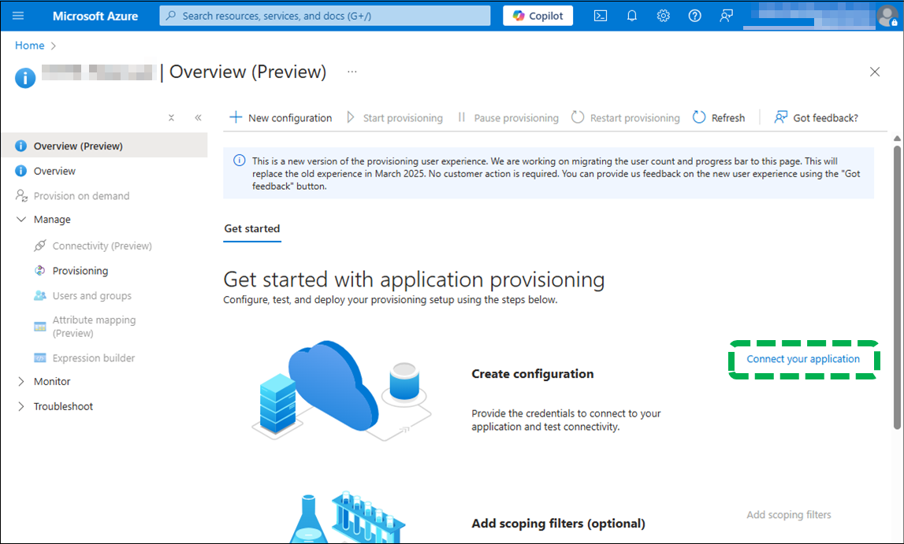
Task: Open the portal hamburger menu
Action: (x=18, y=16)
